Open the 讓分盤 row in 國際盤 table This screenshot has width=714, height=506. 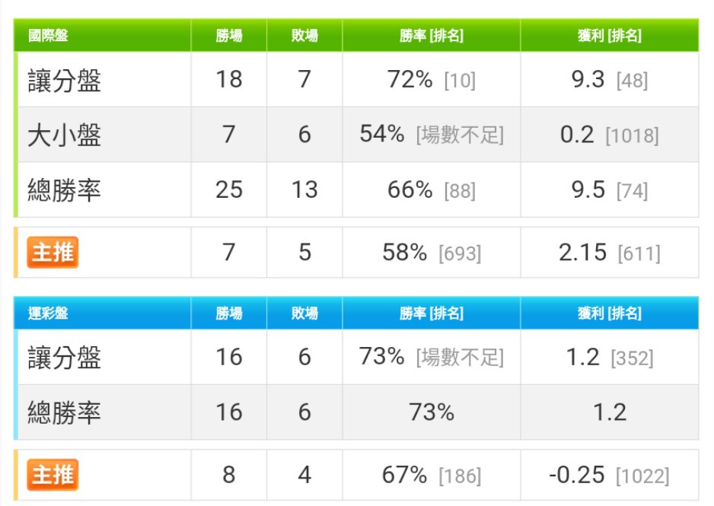tap(356, 79)
